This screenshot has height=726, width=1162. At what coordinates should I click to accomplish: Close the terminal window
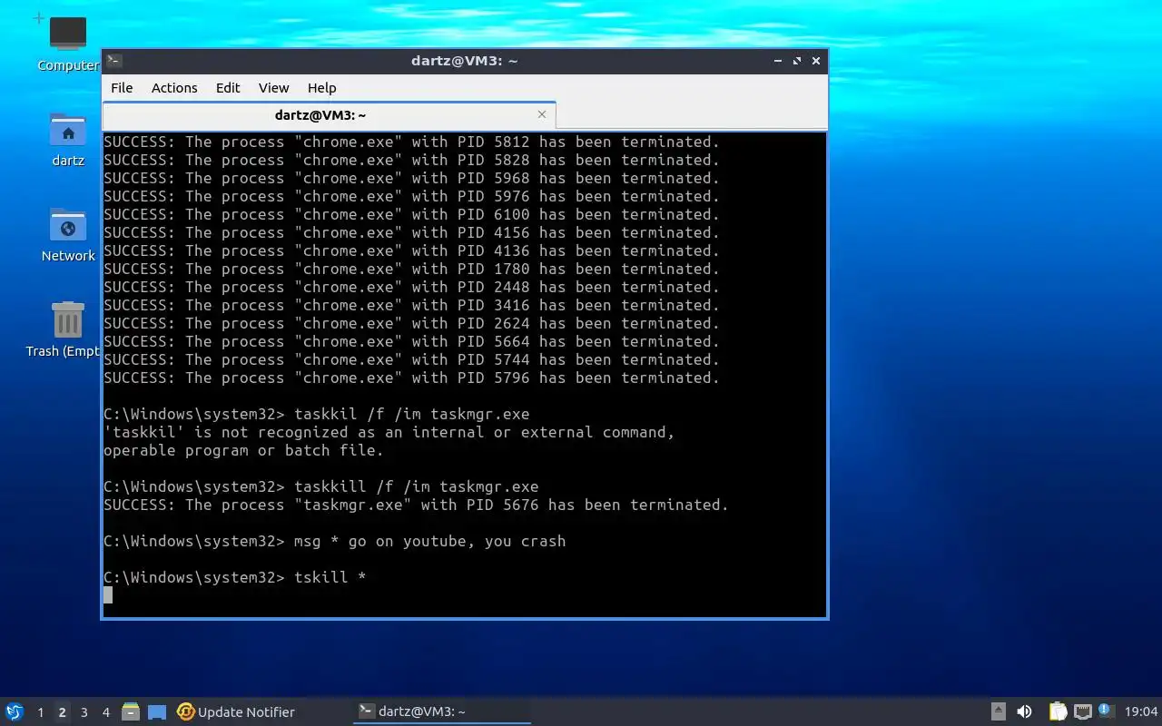(816, 61)
